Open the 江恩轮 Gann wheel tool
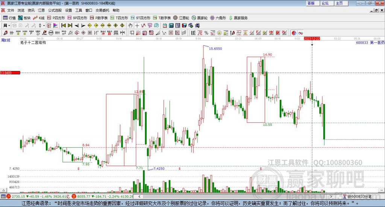The image size is (385, 207). tap(181, 18)
